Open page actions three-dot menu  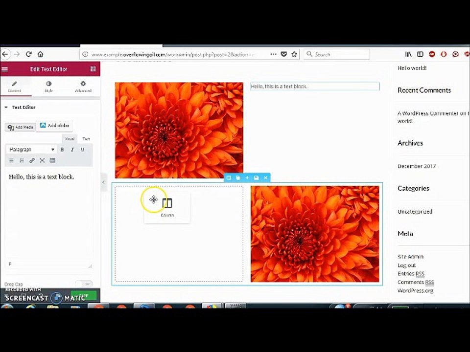click(273, 54)
